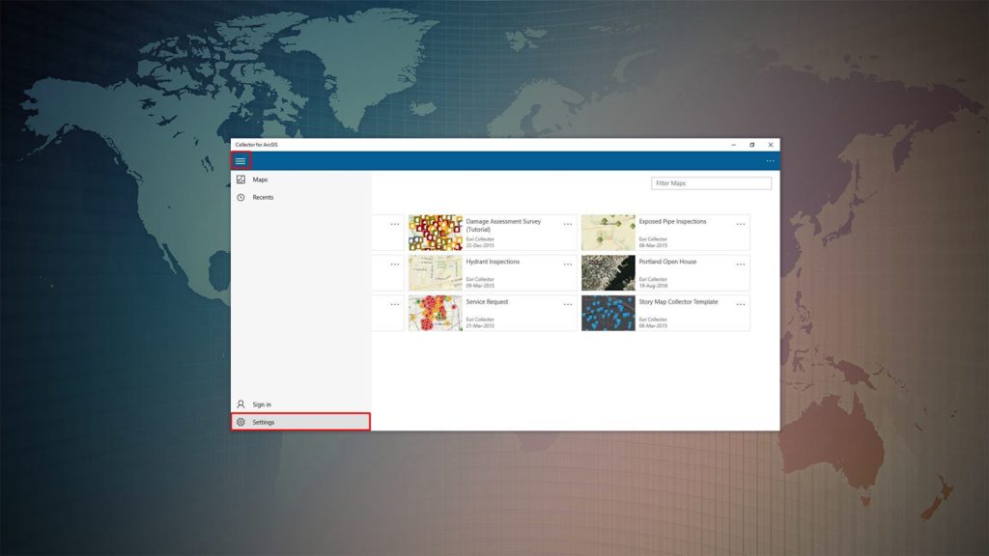Click the date on the Portland Open House card

click(x=653, y=286)
